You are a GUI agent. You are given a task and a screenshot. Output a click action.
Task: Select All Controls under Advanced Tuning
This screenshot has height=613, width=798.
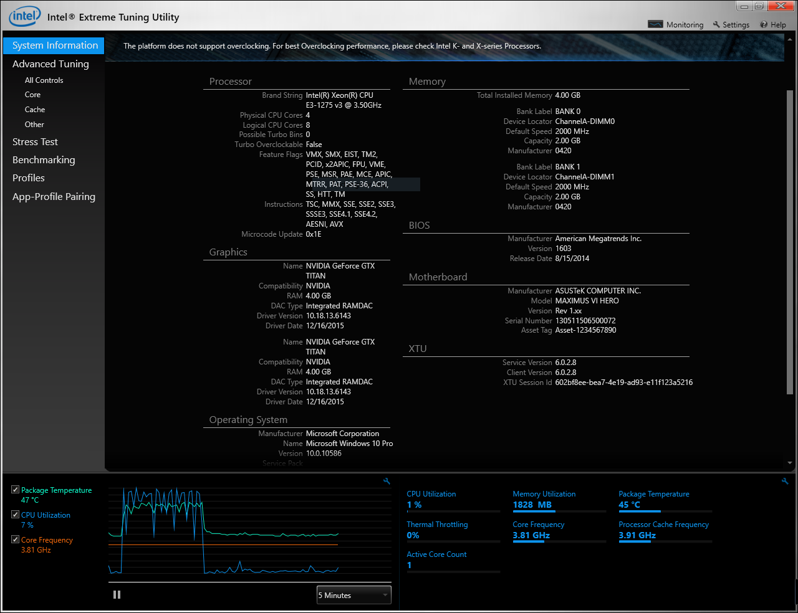click(44, 80)
